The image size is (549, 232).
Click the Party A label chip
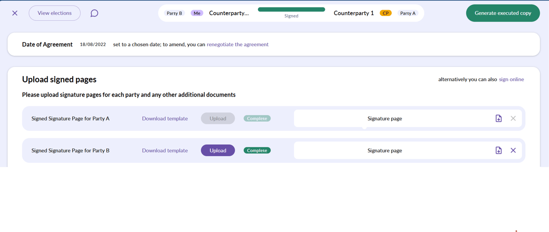(x=408, y=13)
